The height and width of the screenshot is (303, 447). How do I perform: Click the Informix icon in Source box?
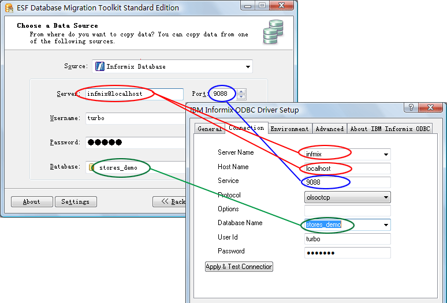[x=99, y=66]
